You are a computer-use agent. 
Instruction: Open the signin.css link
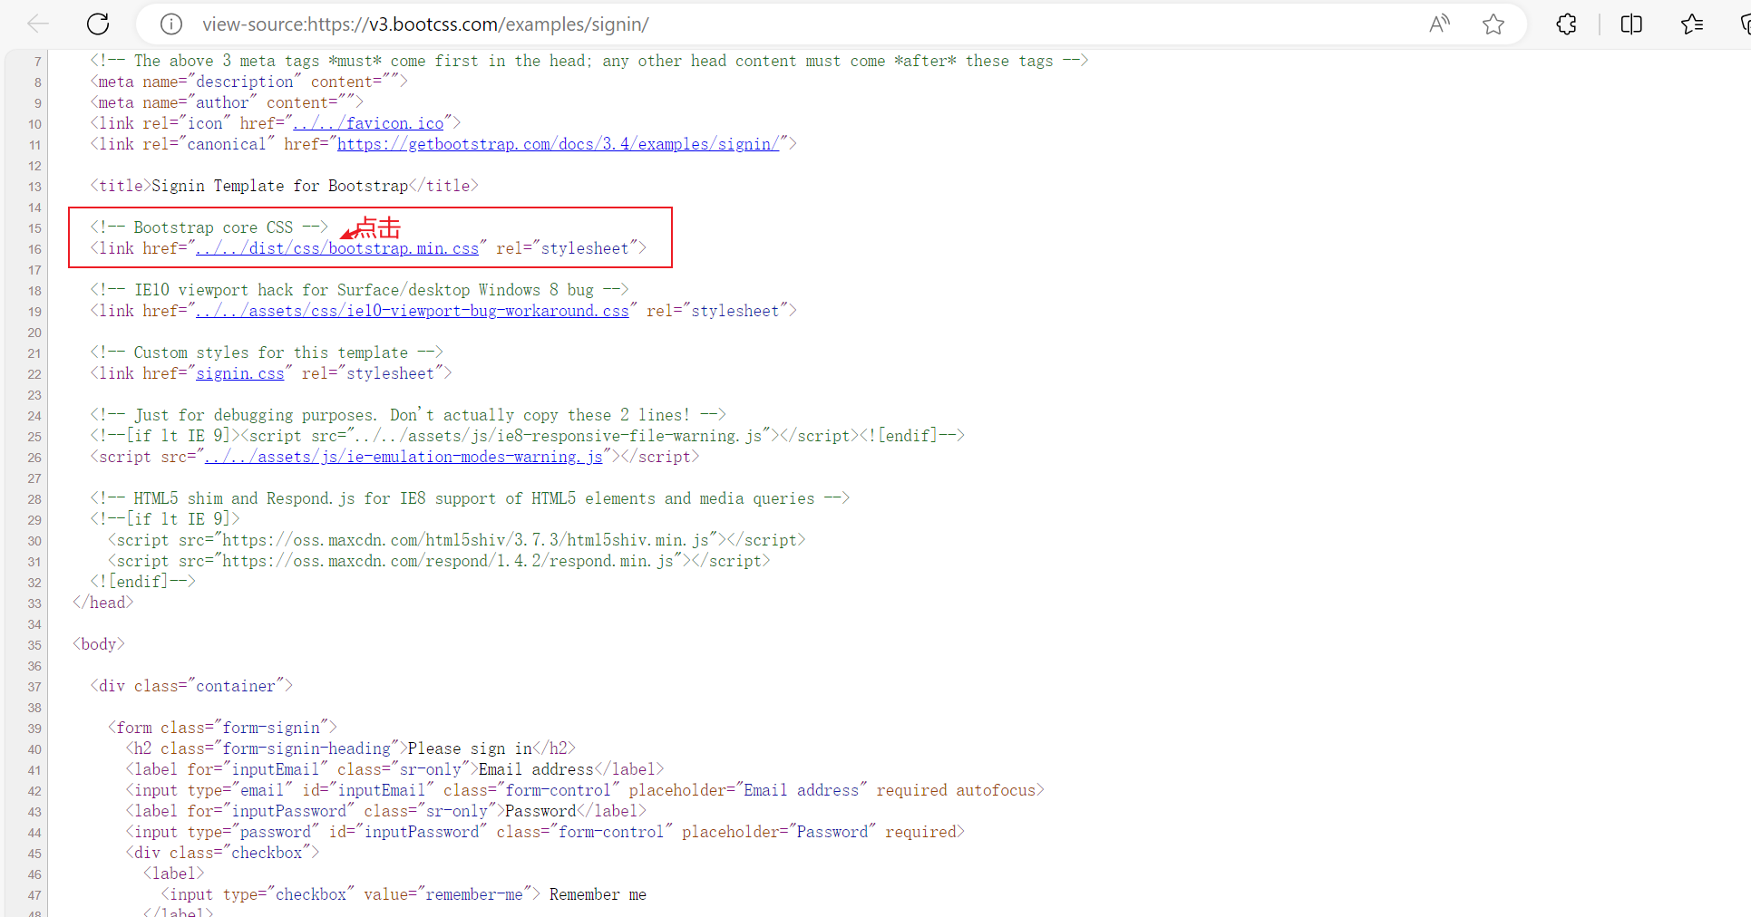pos(240,373)
